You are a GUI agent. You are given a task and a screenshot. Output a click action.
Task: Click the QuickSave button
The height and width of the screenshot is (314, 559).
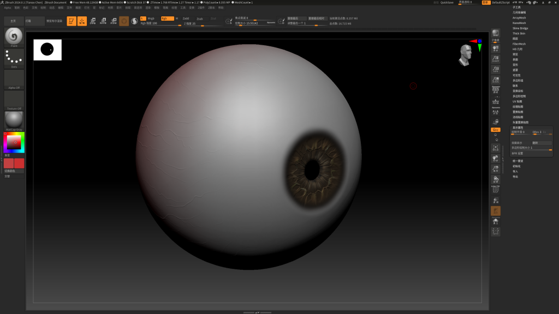pos(447,3)
